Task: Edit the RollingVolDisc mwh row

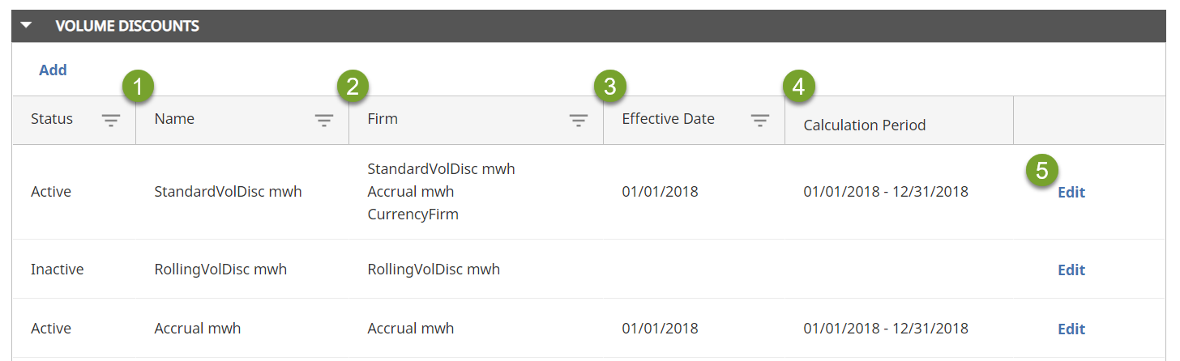Action: click(x=1071, y=270)
